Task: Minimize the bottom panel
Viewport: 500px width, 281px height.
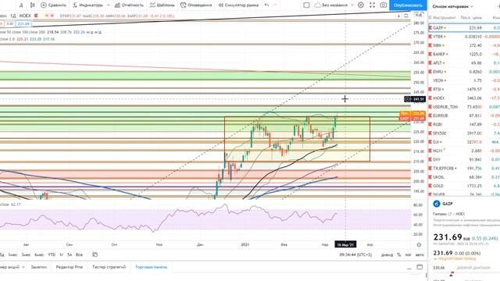Action: tap(409, 268)
